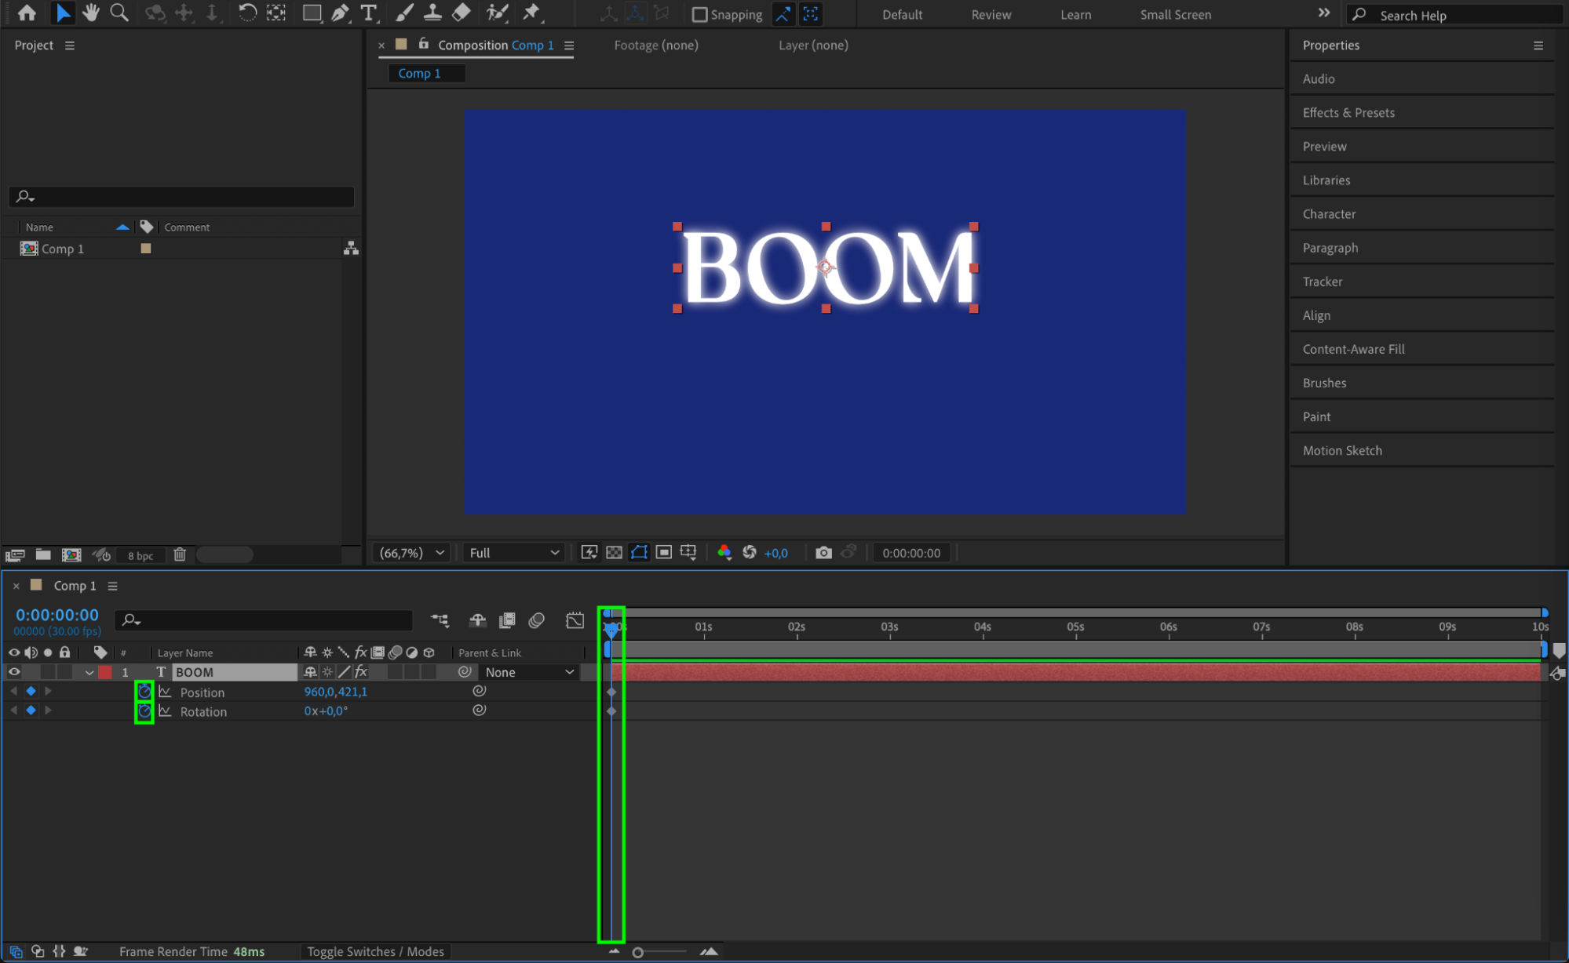Viewport: 1569px width, 963px height.
Task: Open the magnification ratio dropdown (66,7%)
Action: [x=411, y=553]
